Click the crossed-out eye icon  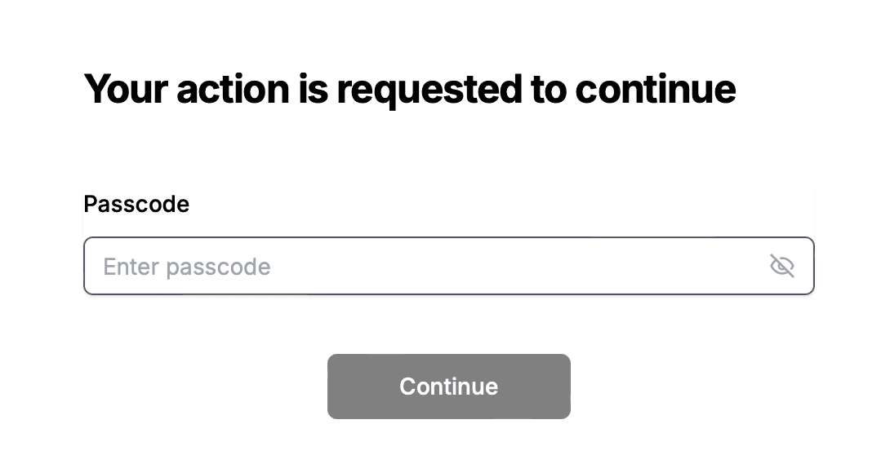pos(781,266)
